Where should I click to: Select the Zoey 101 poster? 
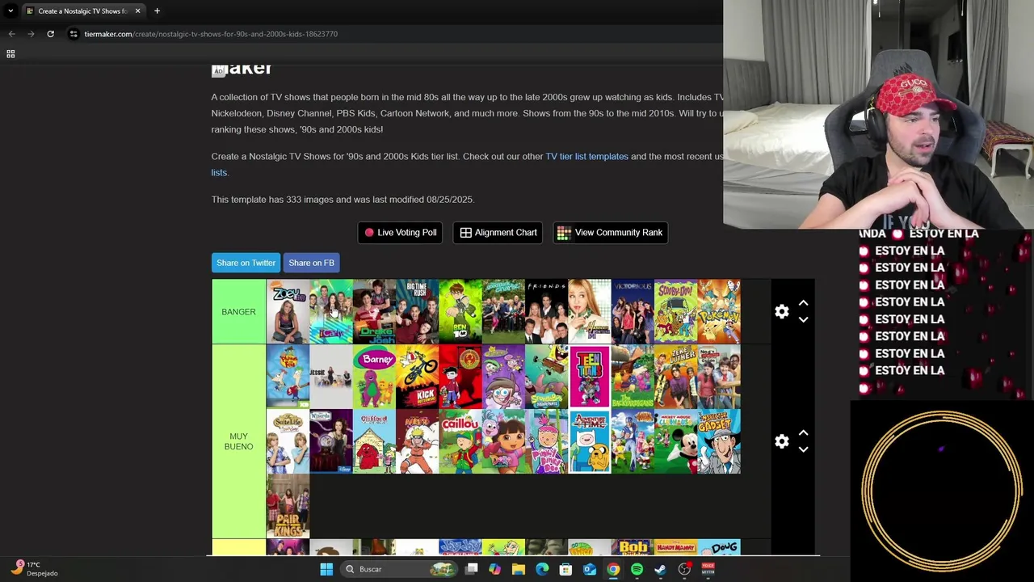pos(288,312)
